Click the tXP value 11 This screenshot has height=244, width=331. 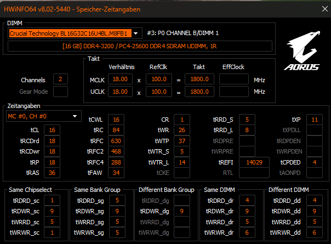[315, 120]
